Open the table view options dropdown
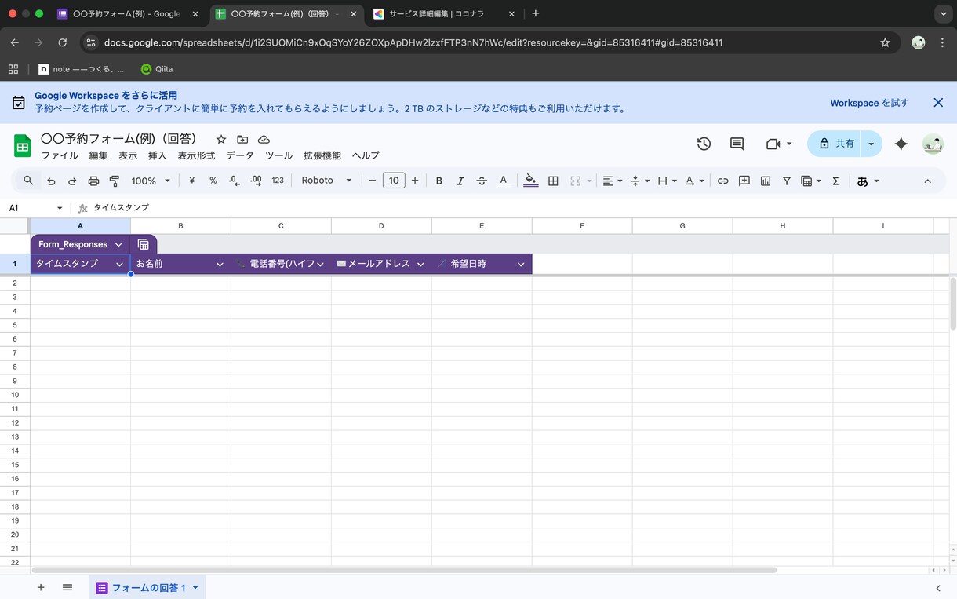The image size is (957, 599). [x=810, y=181]
